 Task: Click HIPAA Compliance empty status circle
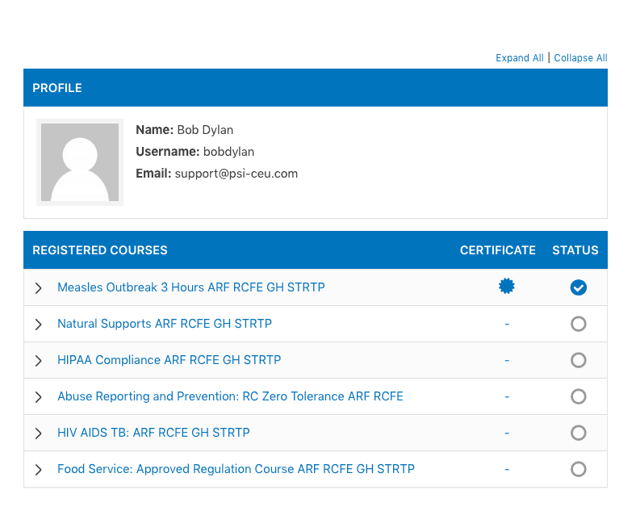click(578, 360)
